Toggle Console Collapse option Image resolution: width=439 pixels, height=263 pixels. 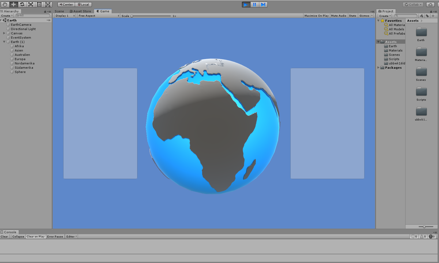(18, 236)
